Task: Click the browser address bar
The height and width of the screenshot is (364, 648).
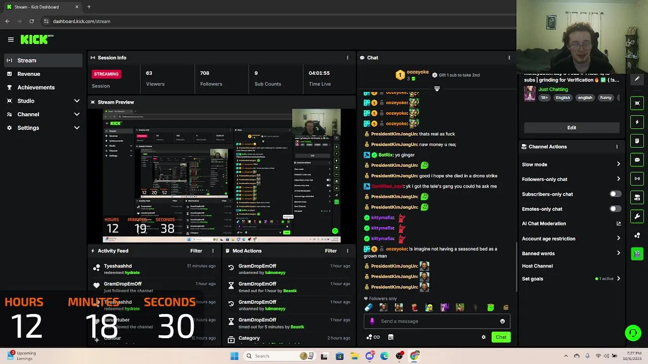Action: click(277, 21)
